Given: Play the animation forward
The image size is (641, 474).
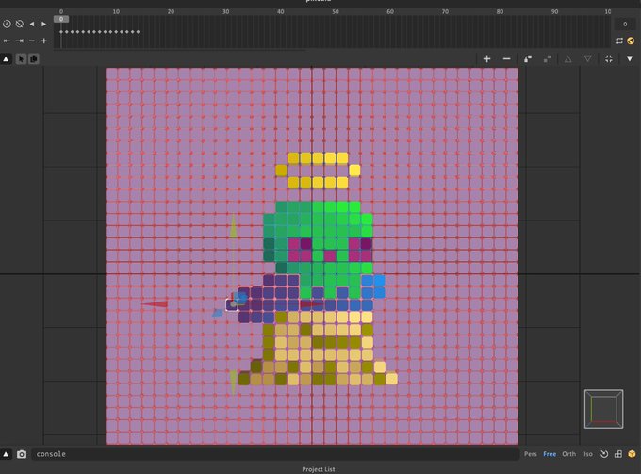Looking at the screenshot, I should click(43, 24).
